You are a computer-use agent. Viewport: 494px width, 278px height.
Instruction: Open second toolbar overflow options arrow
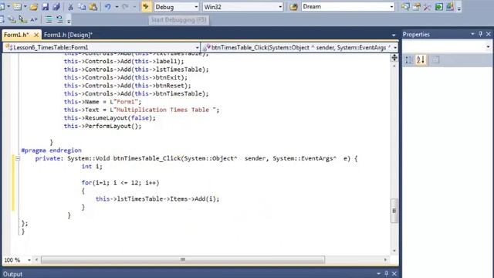pyautogui.click(x=69, y=22)
